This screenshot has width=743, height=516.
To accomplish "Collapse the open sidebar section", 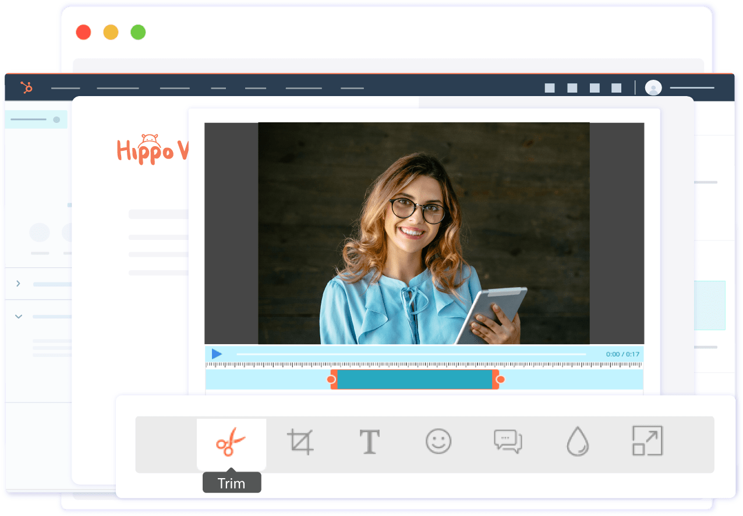I will tap(18, 316).
